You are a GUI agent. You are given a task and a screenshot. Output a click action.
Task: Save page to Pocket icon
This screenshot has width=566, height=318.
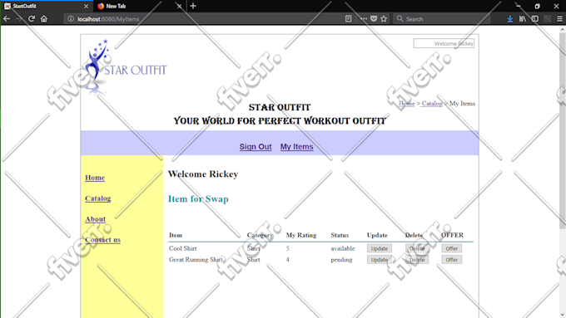tap(374, 19)
